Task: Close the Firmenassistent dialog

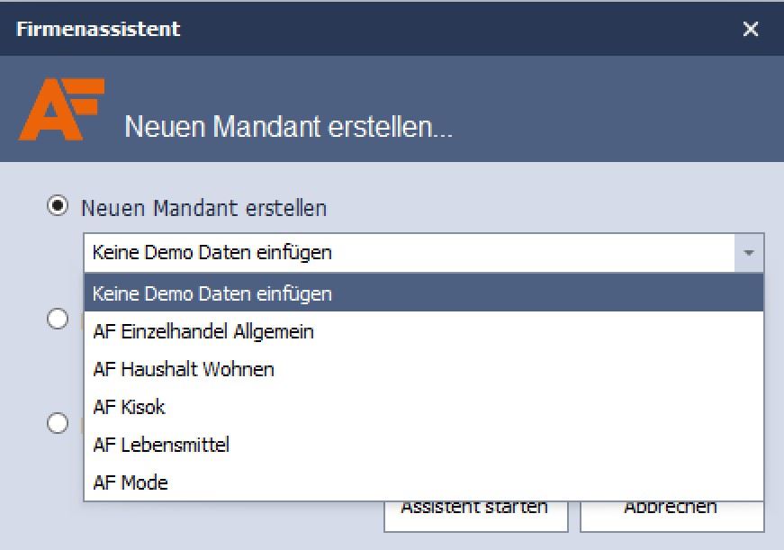Action: point(751,29)
